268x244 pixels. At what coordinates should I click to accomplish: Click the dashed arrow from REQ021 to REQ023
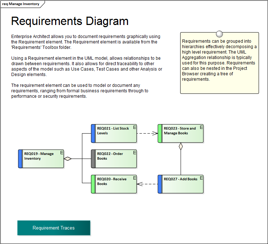(147, 133)
